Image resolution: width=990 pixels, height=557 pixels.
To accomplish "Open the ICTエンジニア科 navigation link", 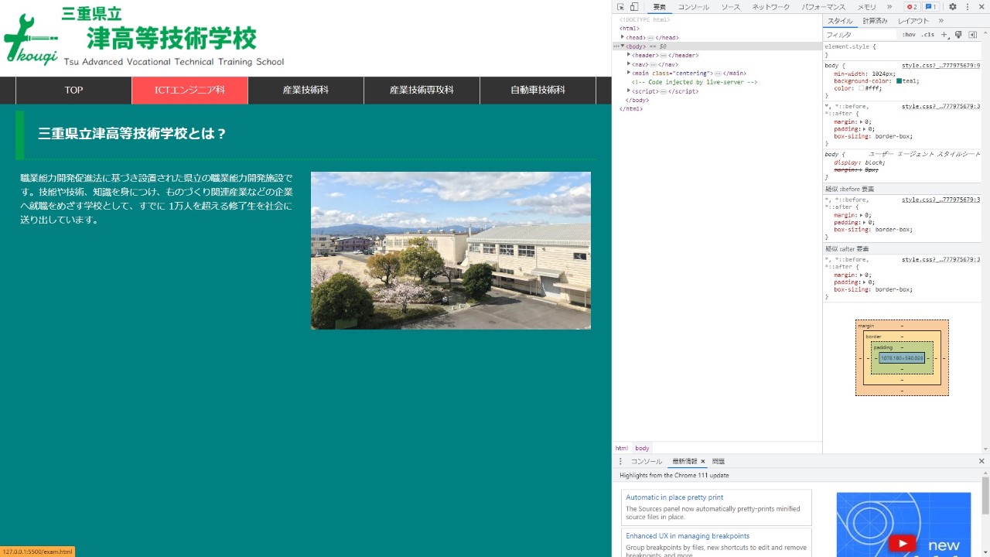I will click(189, 91).
